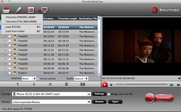Viewport: 181px width, 112px height.
Task: Open the Format profile dropdown
Action: [x=51, y=94]
